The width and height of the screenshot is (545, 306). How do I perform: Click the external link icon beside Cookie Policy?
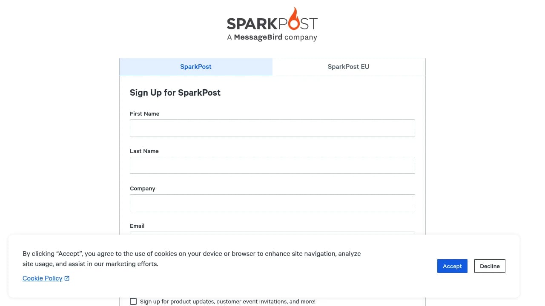click(x=67, y=278)
